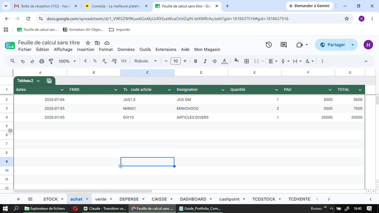Click the Partager button
Screen dimensions: 379x213
point(332,45)
